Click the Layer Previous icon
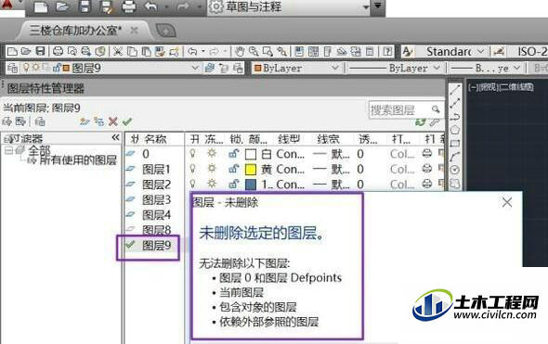548x344 pixels. point(224,68)
